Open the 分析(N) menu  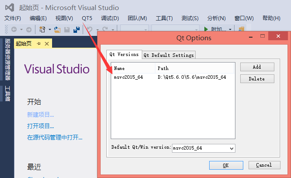tap(217, 18)
